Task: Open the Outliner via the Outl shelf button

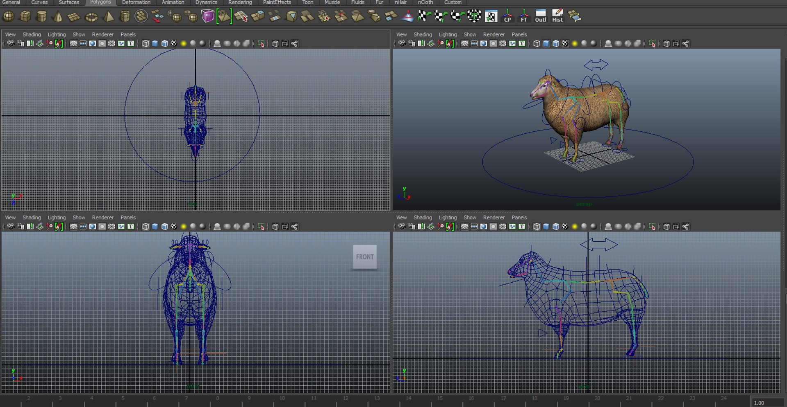Action: pos(541,16)
